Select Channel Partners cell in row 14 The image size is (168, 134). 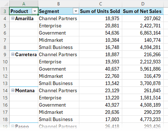[x=58, y=90]
